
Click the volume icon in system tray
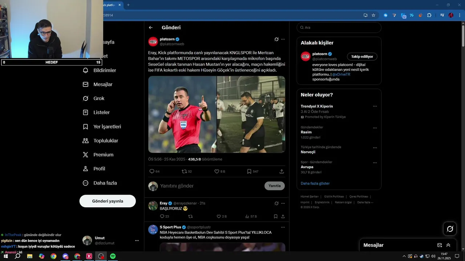coord(433,256)
